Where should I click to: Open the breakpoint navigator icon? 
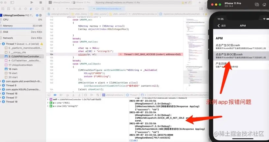(x=37, y=9)
